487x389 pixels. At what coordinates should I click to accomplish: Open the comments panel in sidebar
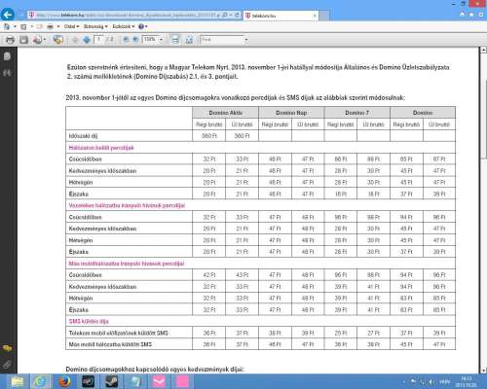point(7,348)
